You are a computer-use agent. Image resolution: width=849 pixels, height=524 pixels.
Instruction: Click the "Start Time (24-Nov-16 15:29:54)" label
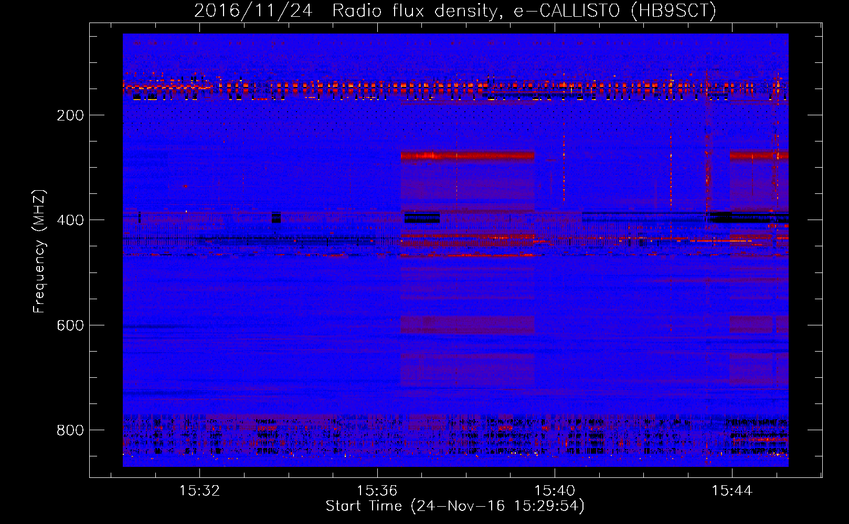point(455,506)
